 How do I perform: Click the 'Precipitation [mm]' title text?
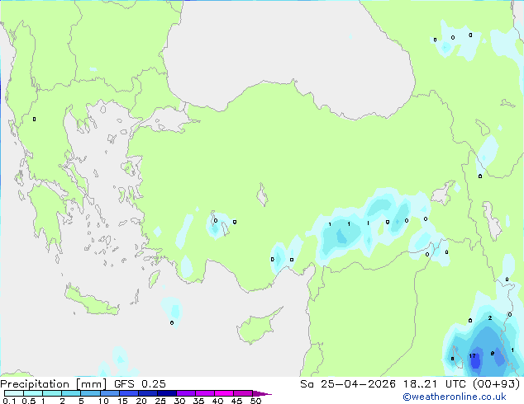[x=53, y=384]
